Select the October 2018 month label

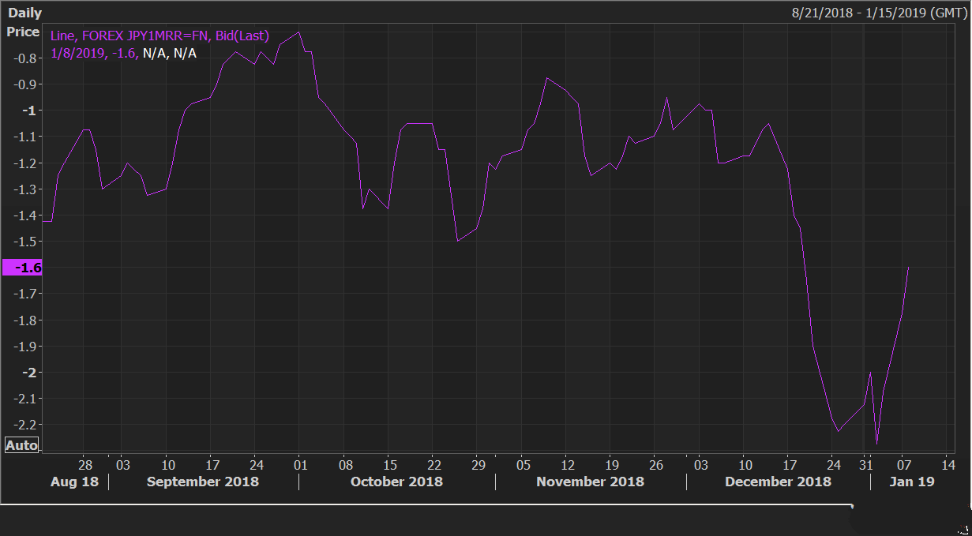pyautogui.click(x=396, y=482)
